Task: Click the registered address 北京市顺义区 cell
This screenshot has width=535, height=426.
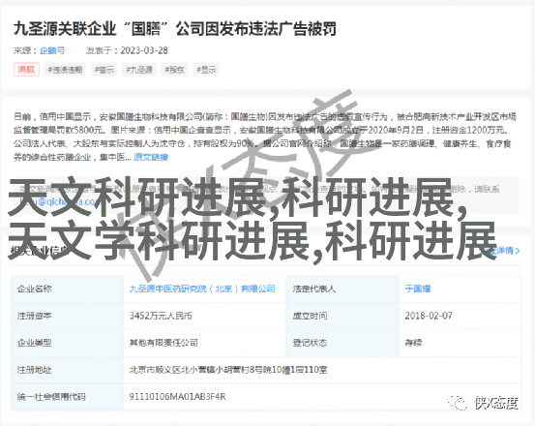Action: pos(322,370)
